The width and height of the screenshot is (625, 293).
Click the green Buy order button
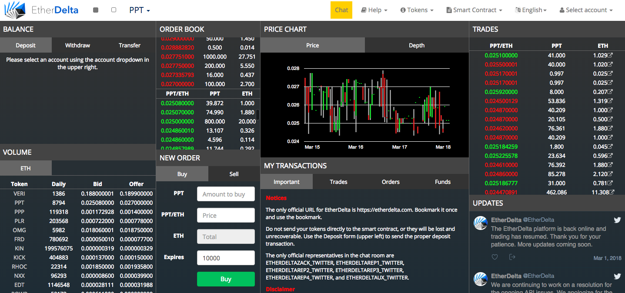tap(226, 279)
